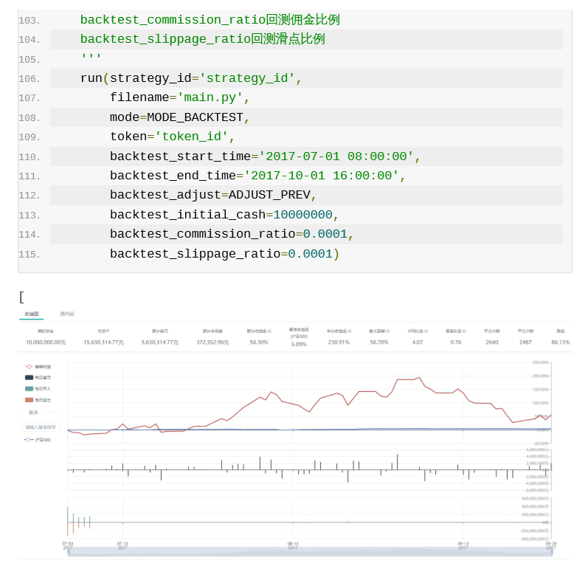Click info icon beside 累计收益率
The image size is (588, 569).
pyautogui.click(x=270, y=331)
